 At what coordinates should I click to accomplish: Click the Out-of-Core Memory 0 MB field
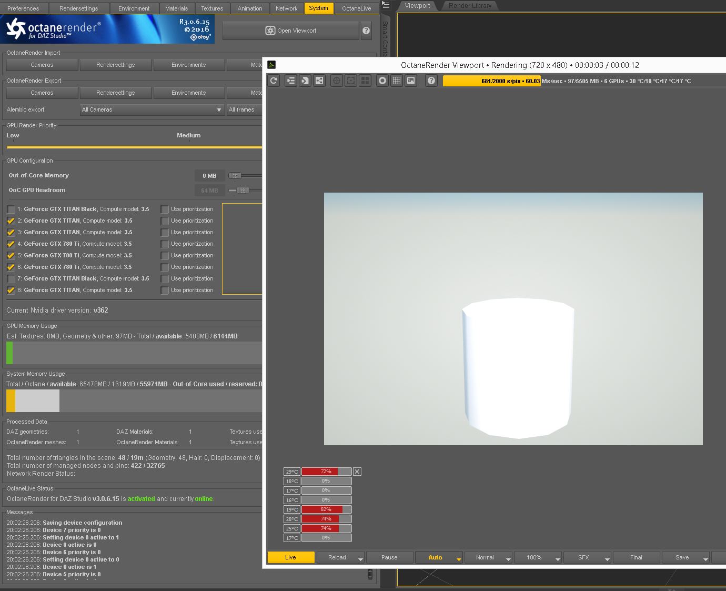pos(210,176)
